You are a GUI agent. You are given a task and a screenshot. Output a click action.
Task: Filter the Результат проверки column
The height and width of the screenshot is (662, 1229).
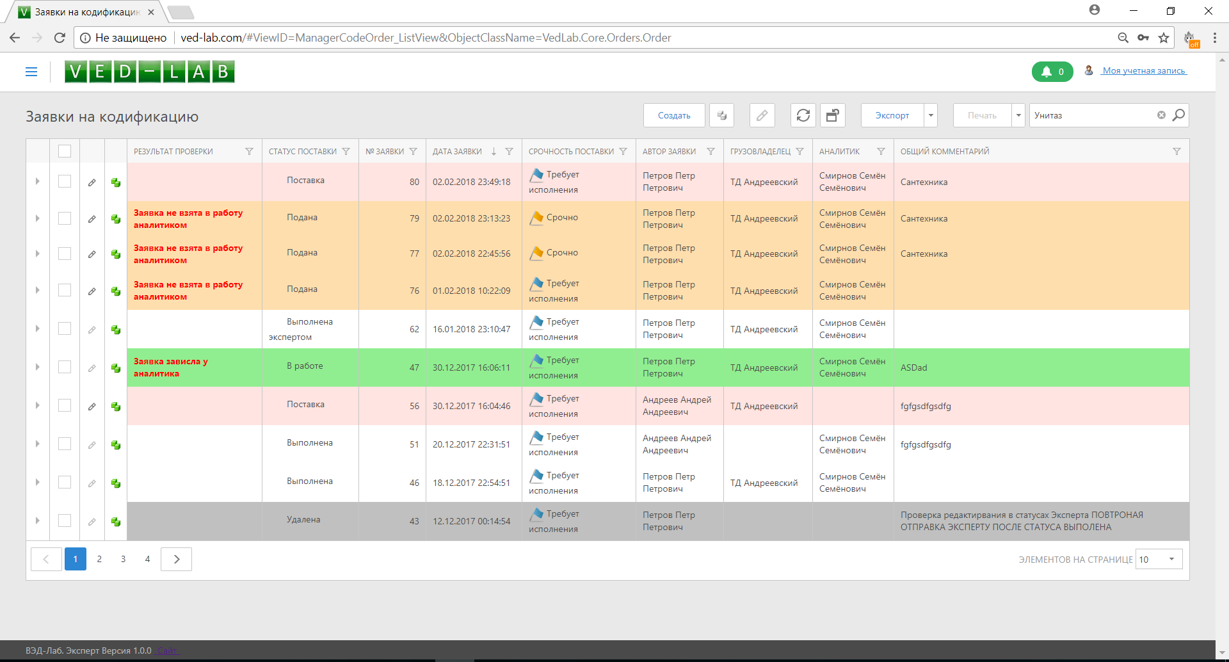pos(249,152)
